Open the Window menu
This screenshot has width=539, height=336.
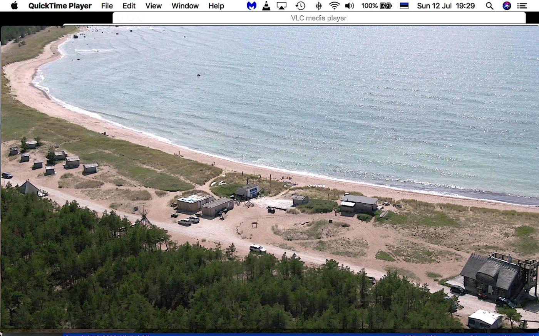(x=185, y=6)
